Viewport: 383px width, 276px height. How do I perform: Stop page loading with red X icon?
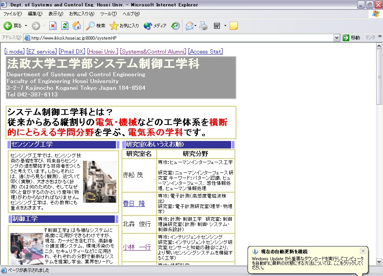(53, 26)
